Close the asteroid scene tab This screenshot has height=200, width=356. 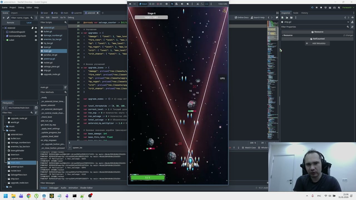98,13
